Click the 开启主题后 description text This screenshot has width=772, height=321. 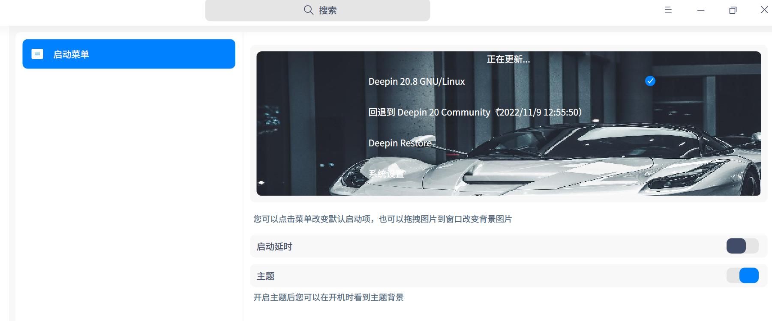coord(328,297)
